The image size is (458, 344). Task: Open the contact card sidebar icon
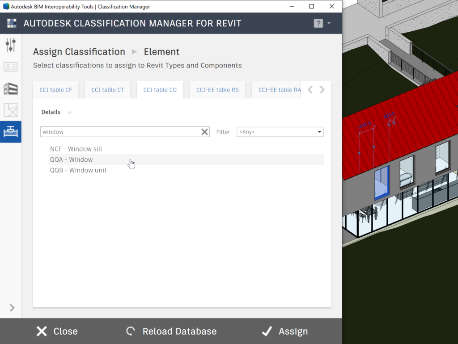(11, 67)
